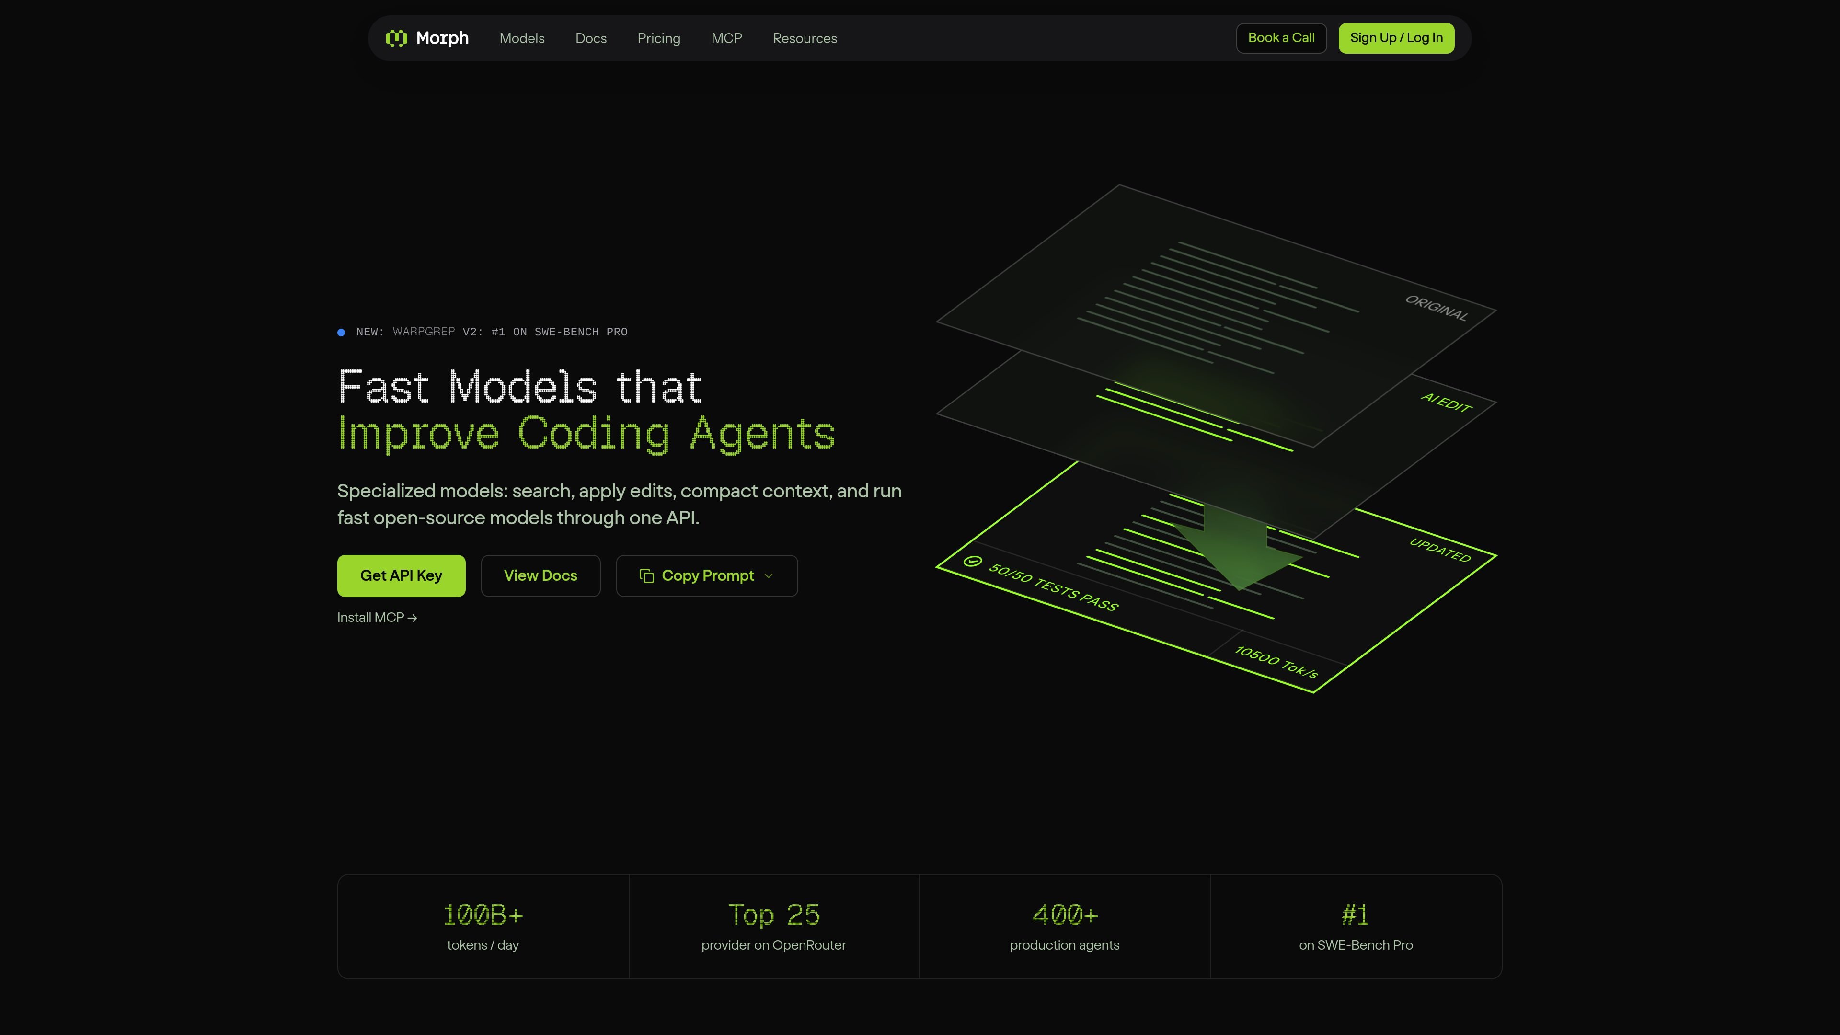Follow the Install MCP arrow link
Screen dimensions: 1840x1035
click(x=377, y=618)
